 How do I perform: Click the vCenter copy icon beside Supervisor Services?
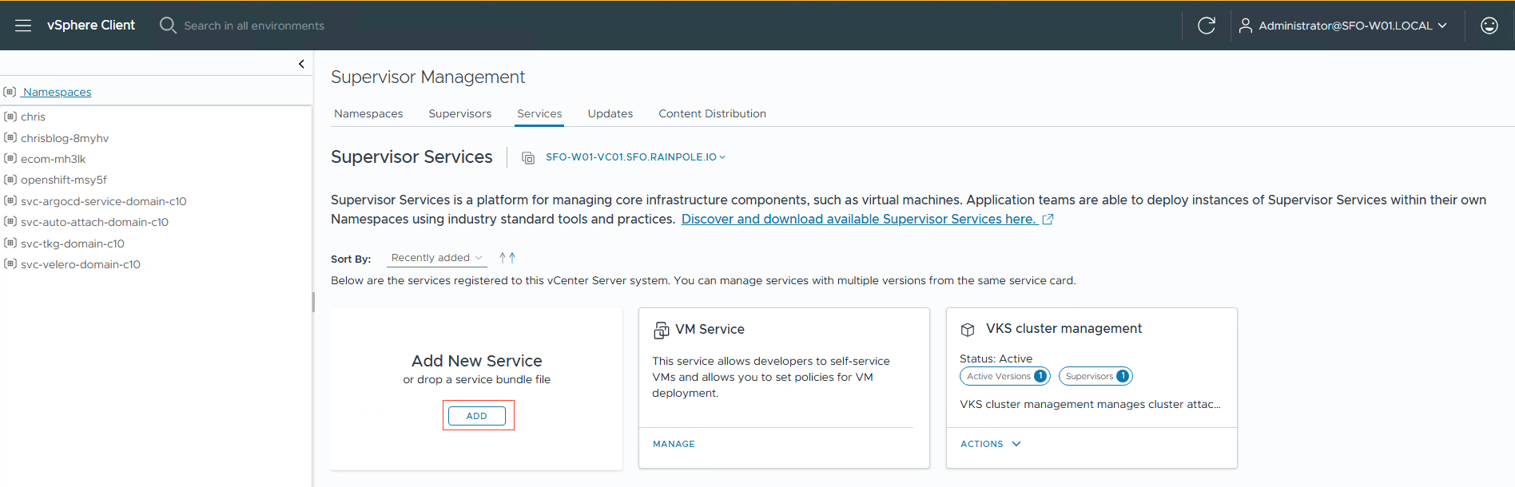pyautogui.click(x=528, y=158)
